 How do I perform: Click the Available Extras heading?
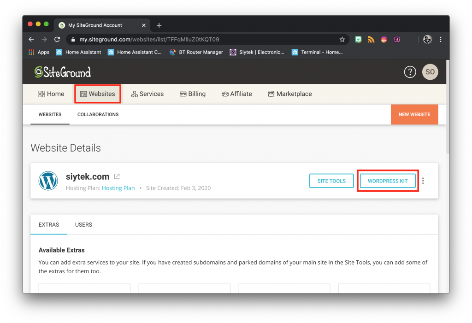coord(61,250)
